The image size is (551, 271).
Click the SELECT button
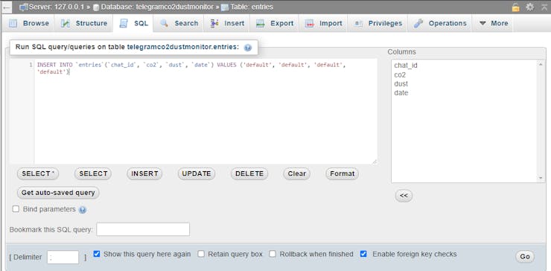click(x=93, y=173)
